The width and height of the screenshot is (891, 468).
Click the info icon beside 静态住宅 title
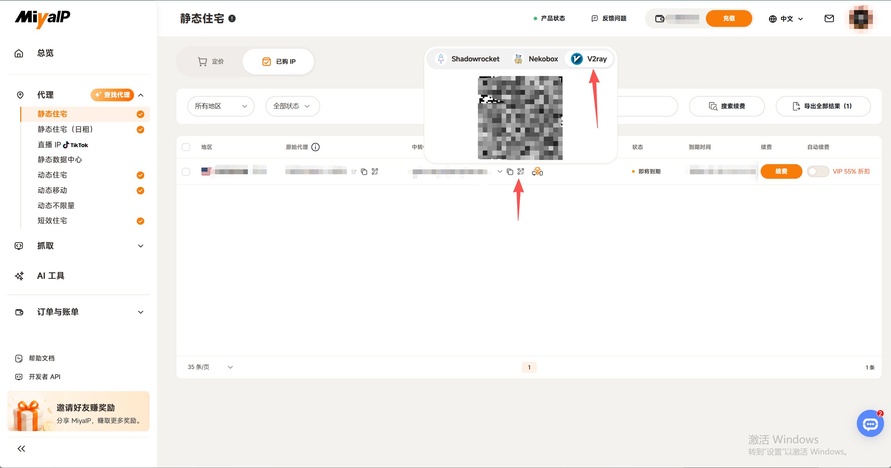[232, 18]
